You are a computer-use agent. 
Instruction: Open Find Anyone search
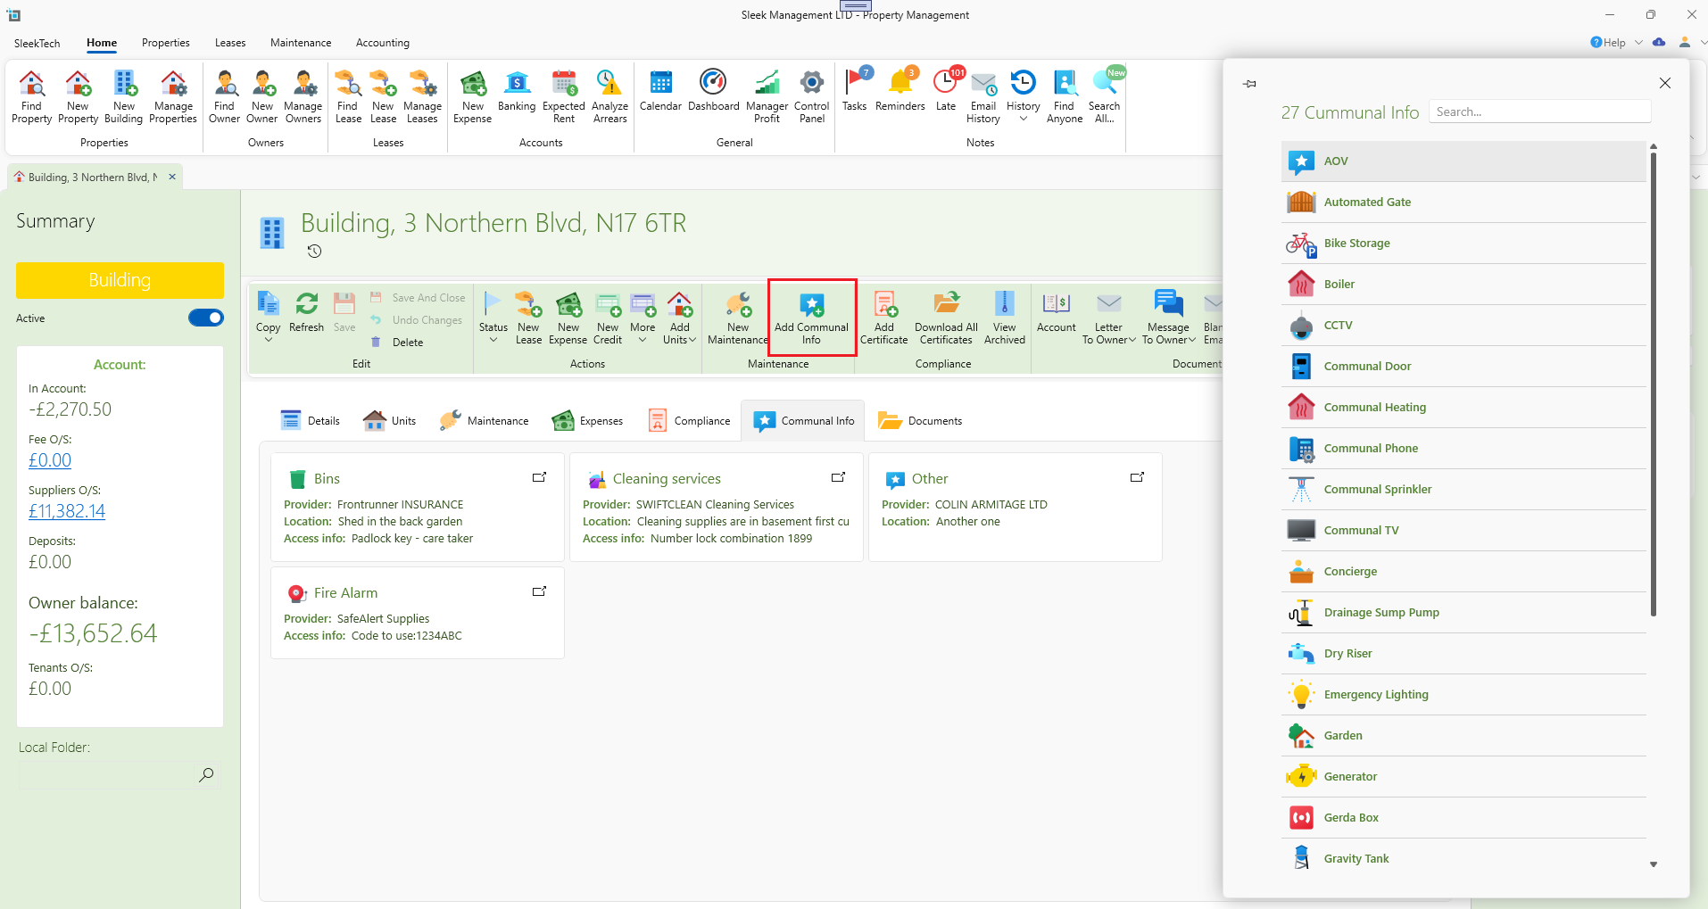tap(1065, 96)
